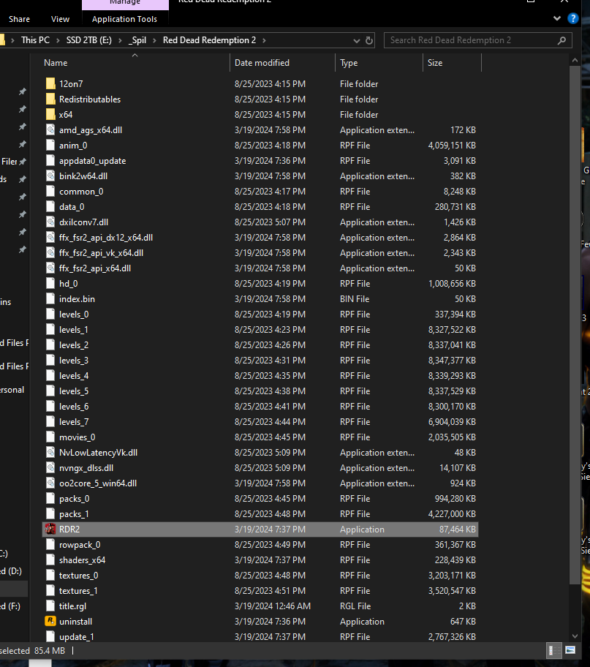Open the Share ribbon tab
The image size is (590, 667).
(19, 19)
